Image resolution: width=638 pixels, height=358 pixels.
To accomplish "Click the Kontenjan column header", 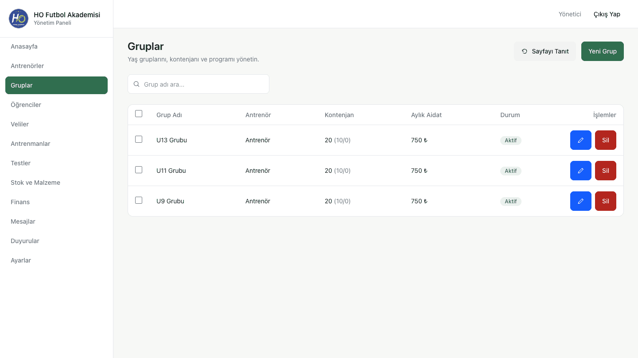I will coord(339,115).
